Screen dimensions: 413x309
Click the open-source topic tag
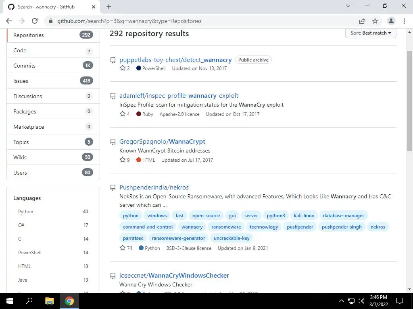click(206, 216)
